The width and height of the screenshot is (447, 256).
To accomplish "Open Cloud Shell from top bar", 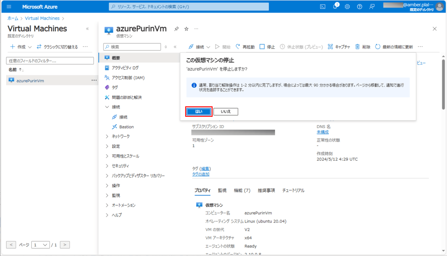I will [x=323, y=7].
